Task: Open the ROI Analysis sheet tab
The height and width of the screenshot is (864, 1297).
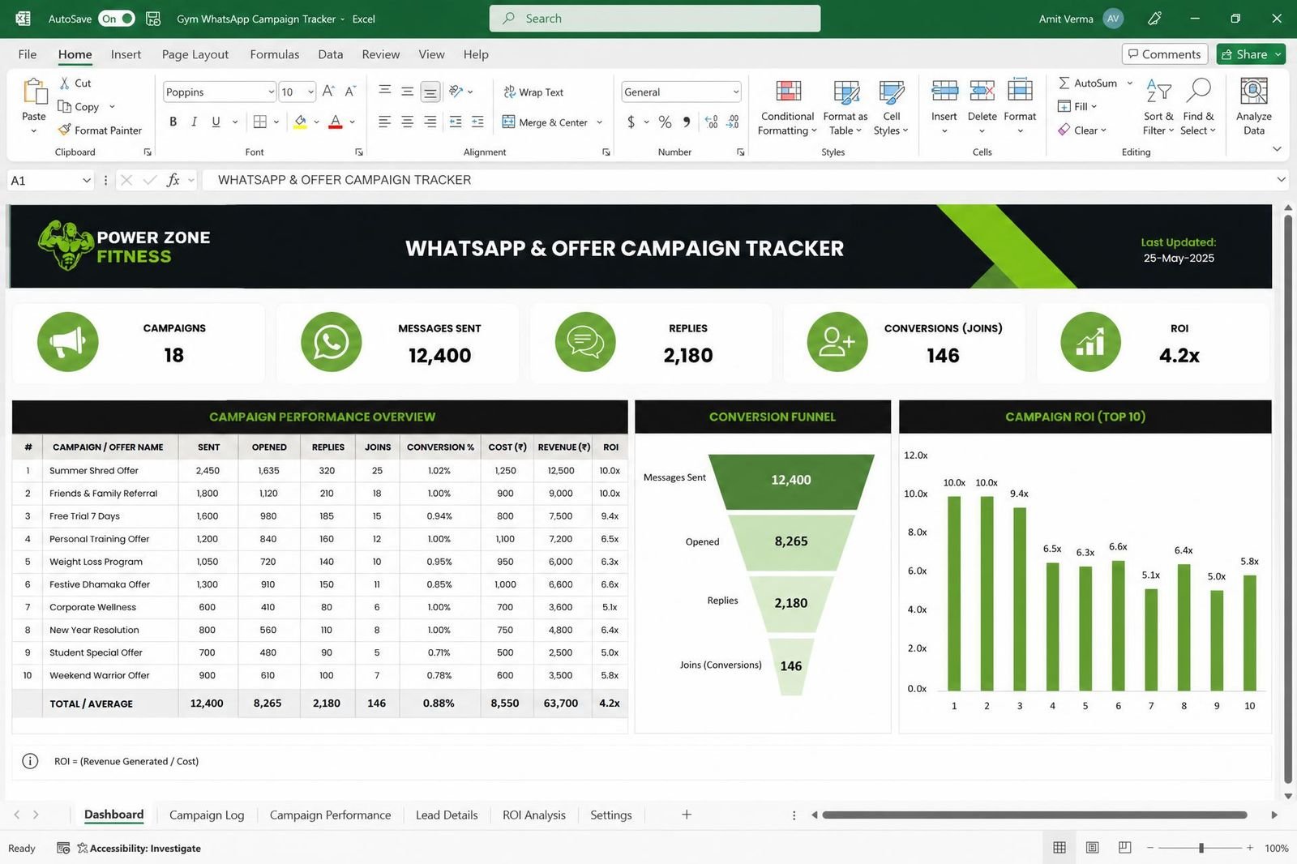Action: 534,815
